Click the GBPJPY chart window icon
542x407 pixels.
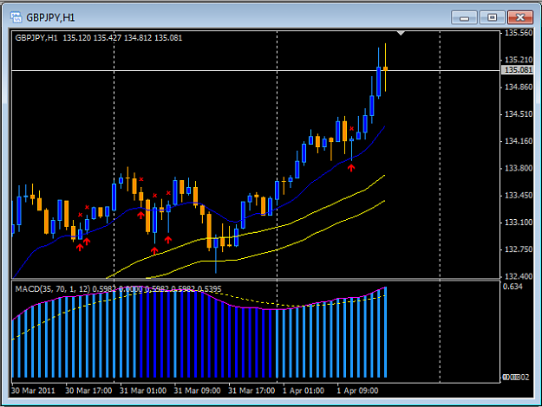tap(16, 17)
